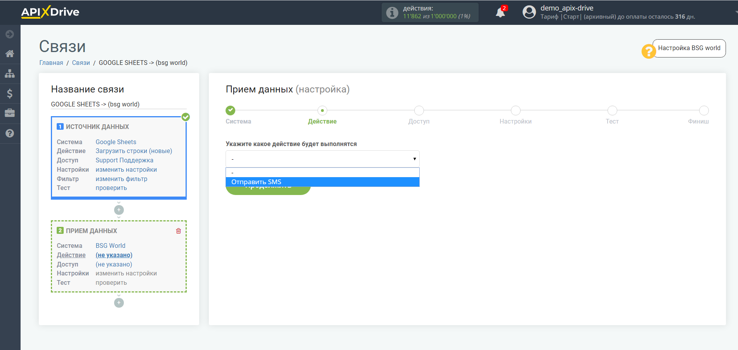
Task: Click the user avatar icon
Action: coord(529,12)
